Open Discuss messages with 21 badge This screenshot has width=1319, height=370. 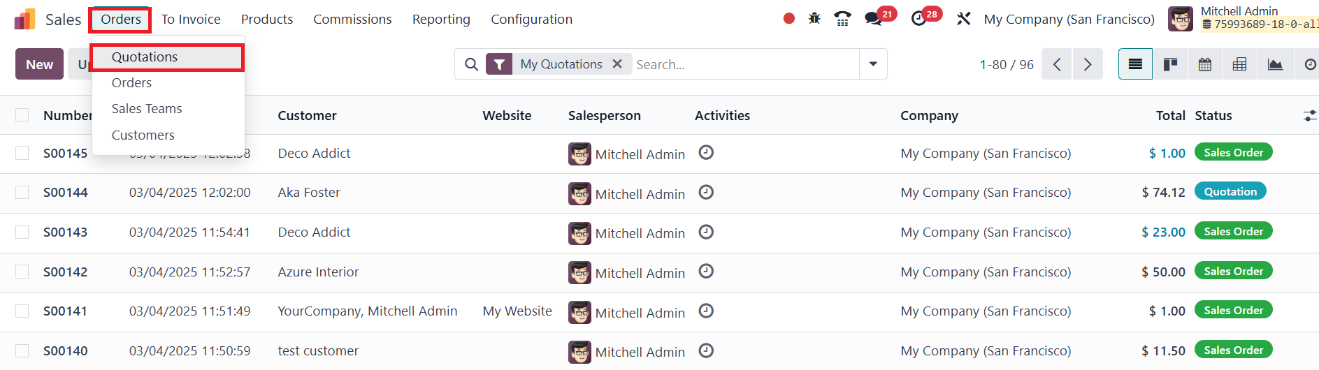(874, 19)
